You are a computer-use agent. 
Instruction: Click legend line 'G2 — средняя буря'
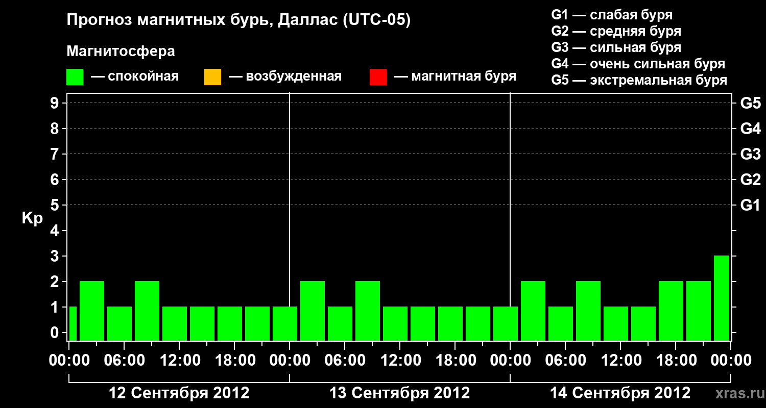[x=616, y=31]
